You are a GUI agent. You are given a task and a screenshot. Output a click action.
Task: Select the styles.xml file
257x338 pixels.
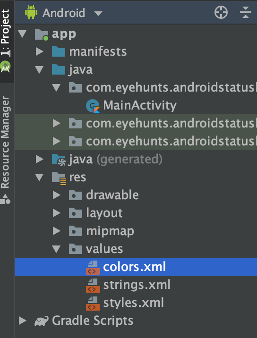133,303
